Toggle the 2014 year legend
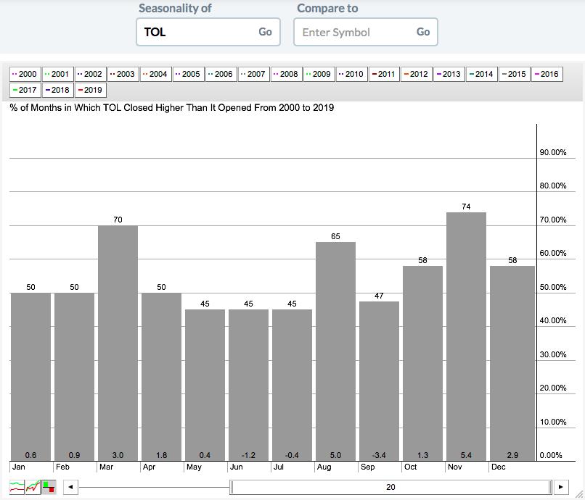This screenshot has width=585, height=500. point(482,74)
